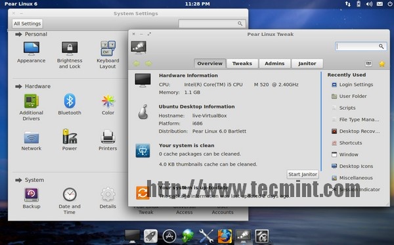The width and height of the screenshot is (394, 245).
Task: Open User Accounts in System Settings
Action: tap(223, 211)
